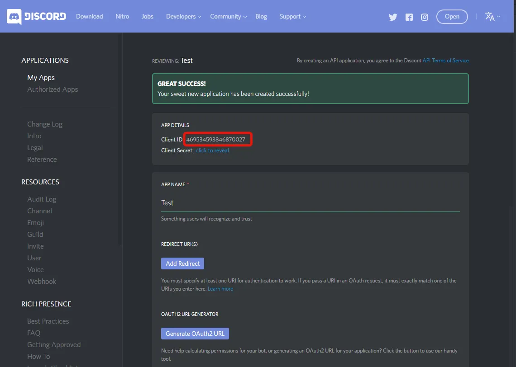This screenshot has width=516, height=367.
Task: Reveal the Client Secret
Action: pyautogui.click(x=212, y=151)
